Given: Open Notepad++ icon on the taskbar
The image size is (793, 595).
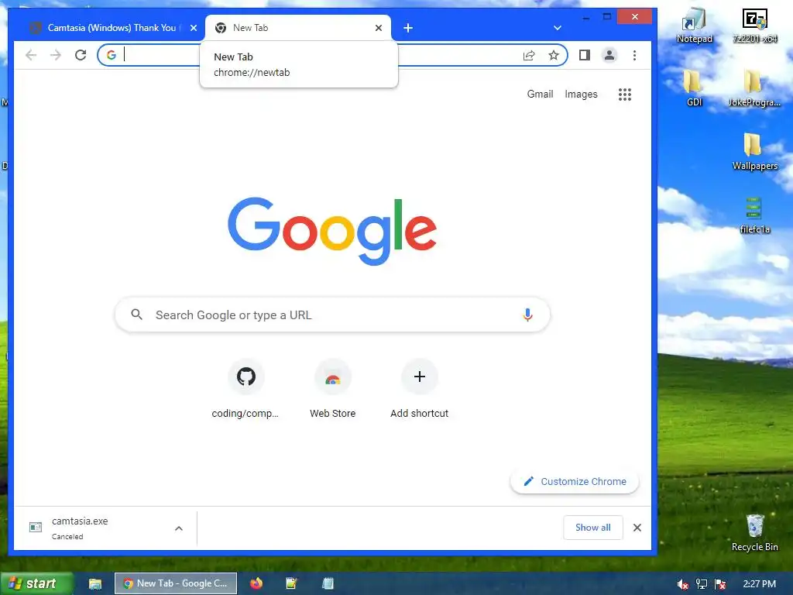Looking at the screenshot, I should [291, 583].
